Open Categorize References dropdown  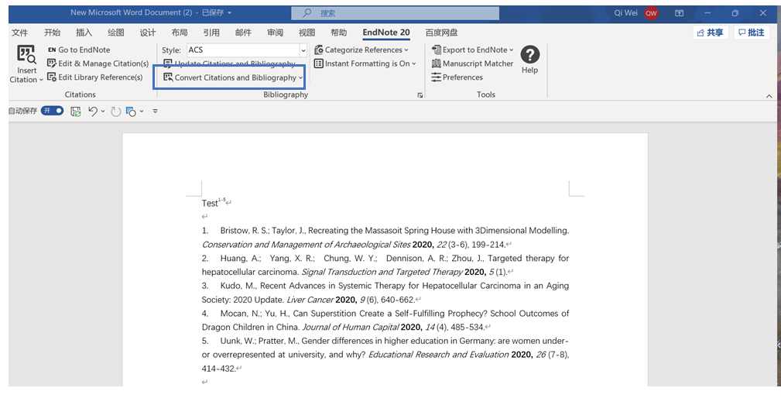point(361,50)
